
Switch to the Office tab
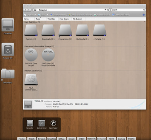(x=62, y=139)
